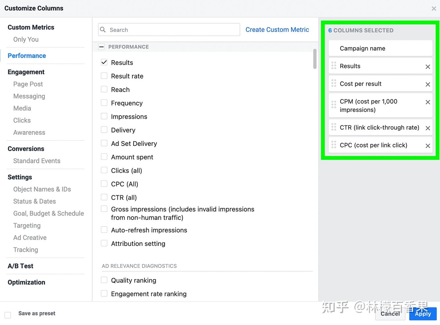The image size is (440, 325).
Task: Open the Engagement category
Action: [x=26, y=72]
